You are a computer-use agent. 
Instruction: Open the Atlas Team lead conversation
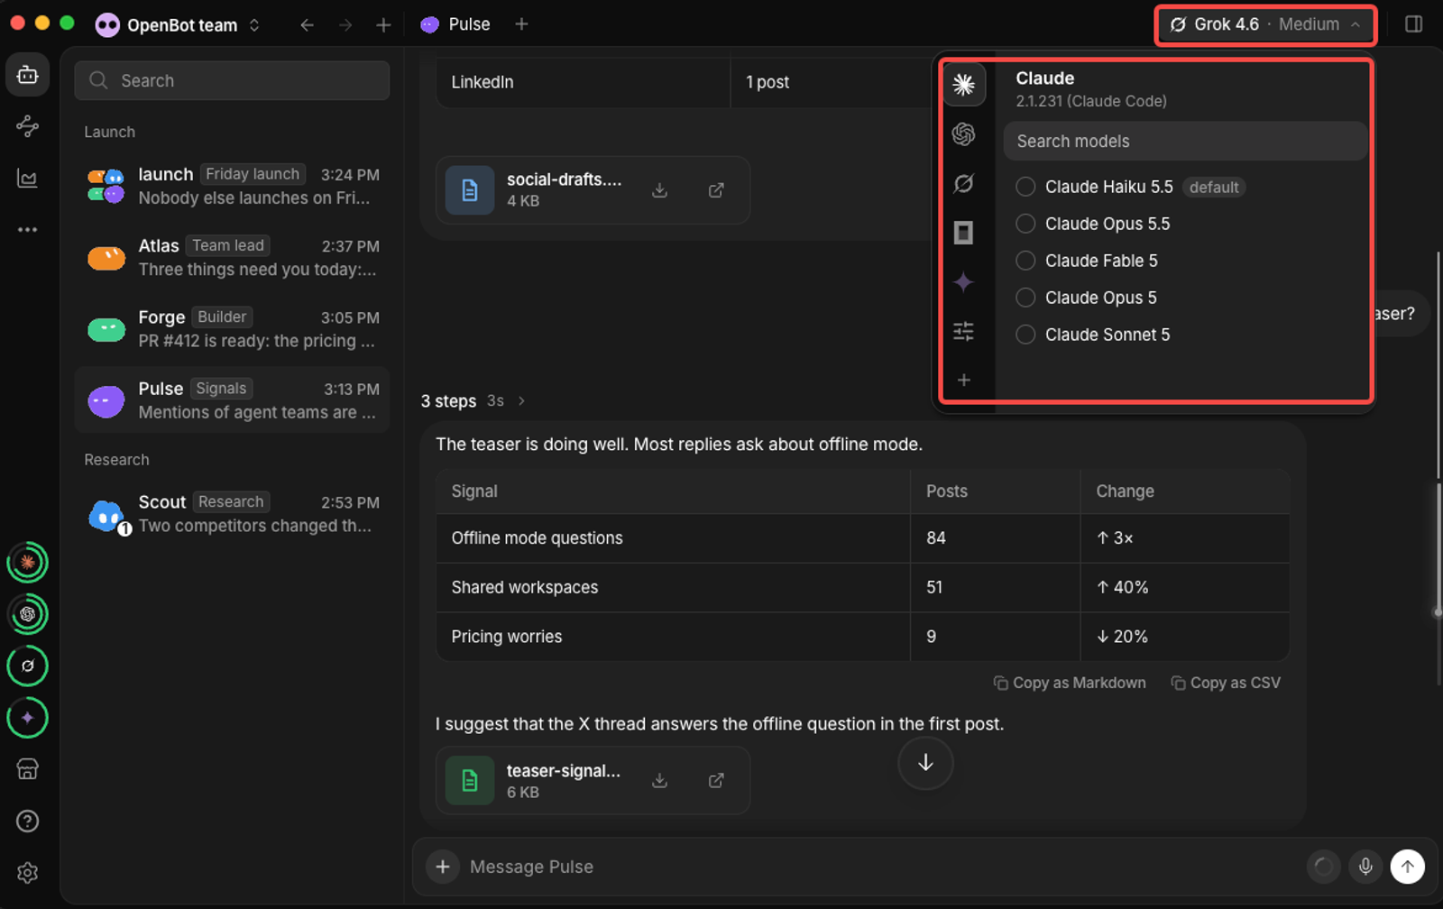[232, 258]
